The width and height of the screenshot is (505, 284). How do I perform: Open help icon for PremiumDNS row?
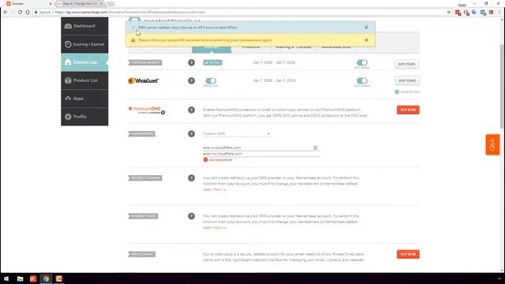pyautogui.click(x=191, y=110)
